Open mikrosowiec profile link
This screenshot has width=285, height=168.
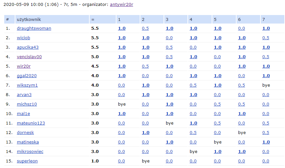coord(30,152)
